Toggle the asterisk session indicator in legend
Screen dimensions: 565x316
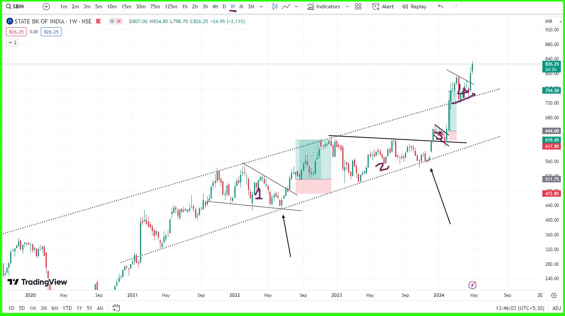112,21
